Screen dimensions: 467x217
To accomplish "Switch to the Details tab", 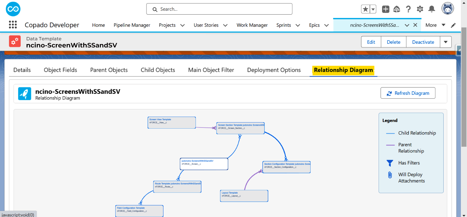I will point(22,70).
